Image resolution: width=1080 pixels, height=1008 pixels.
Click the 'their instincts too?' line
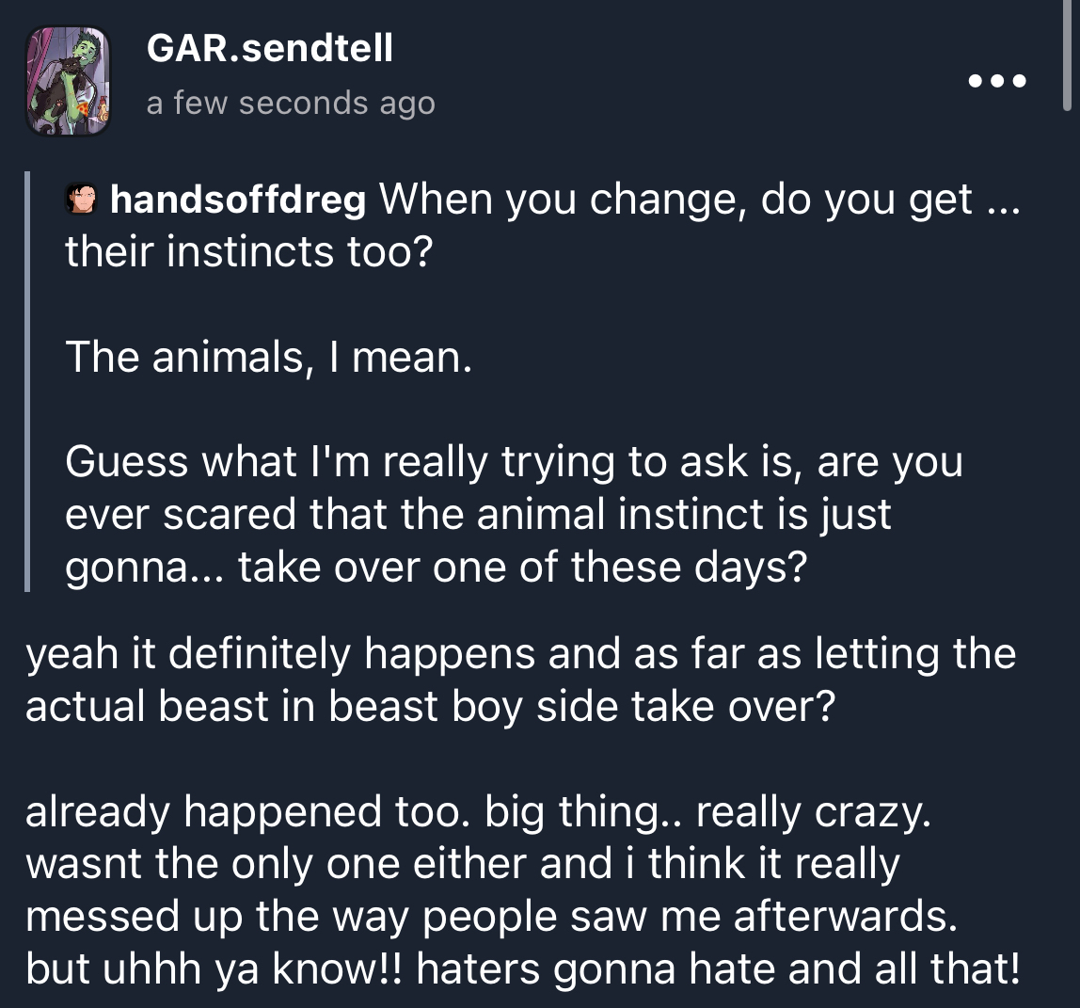click(247, 252)
